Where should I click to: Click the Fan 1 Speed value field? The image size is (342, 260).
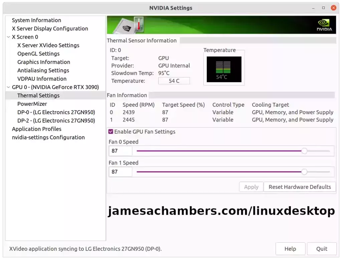(x=120, y=172)
